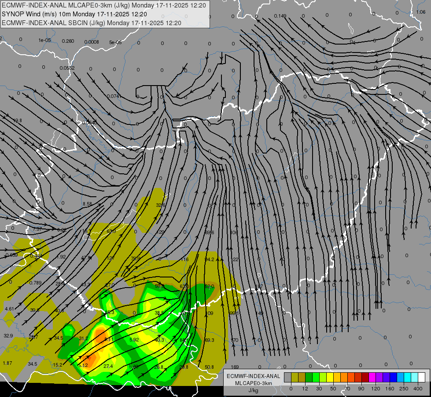Click the map value 85.3
The height and width of the screenshot is (397, 431).
click(110, 312)
